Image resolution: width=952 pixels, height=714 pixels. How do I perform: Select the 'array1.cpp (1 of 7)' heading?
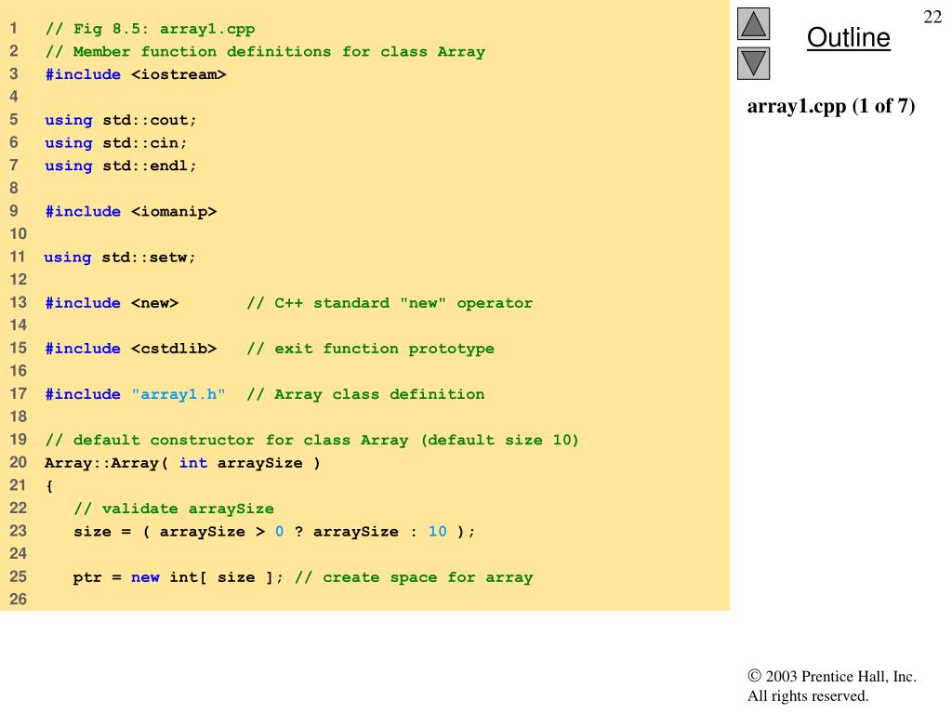830,106
